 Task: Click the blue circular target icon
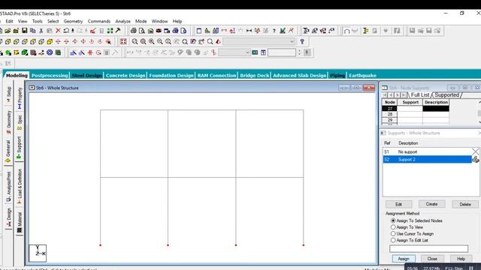pyautogui.click(x=50, y=52)
